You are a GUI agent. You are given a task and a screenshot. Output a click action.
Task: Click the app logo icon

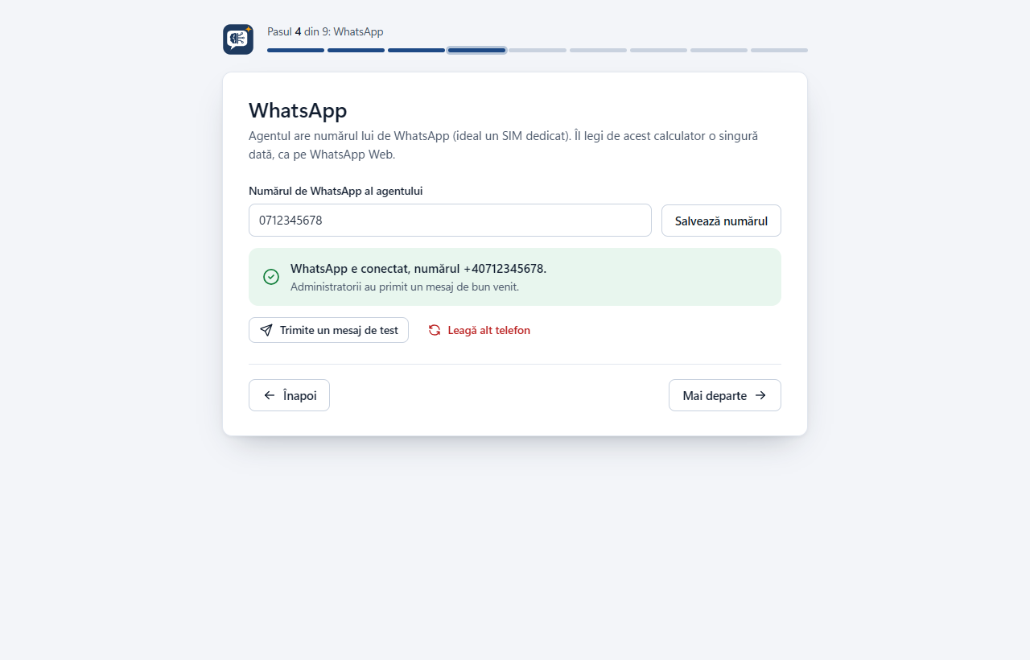[x=238, y=39]
